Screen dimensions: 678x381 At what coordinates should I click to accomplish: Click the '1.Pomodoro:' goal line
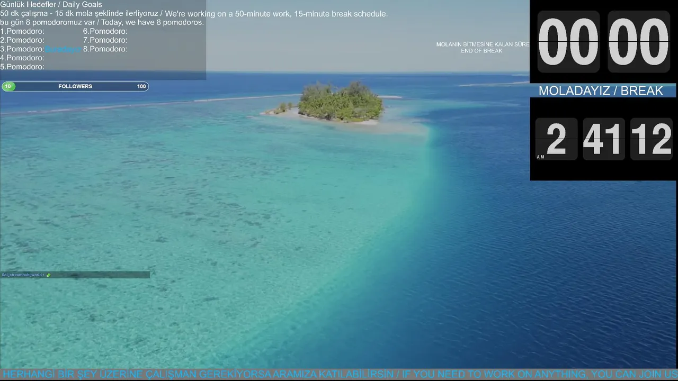point(22,31)
